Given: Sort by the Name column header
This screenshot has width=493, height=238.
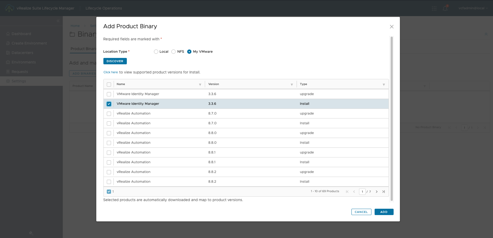Looking at the screenshot, I should (x=121, y=84).
